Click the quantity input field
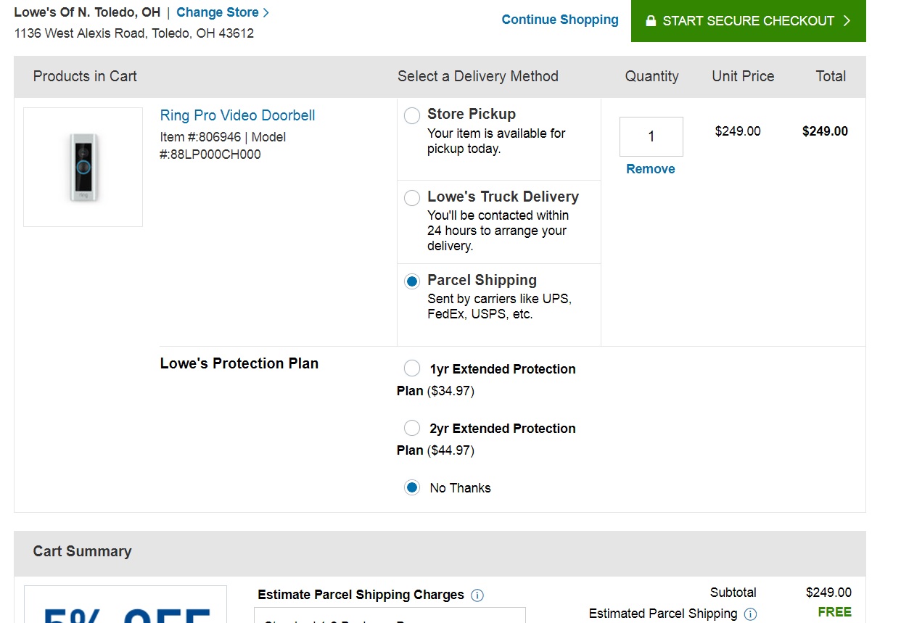Image resolution: width=901 pixels, height=623 pixels. tap(650, 136)
